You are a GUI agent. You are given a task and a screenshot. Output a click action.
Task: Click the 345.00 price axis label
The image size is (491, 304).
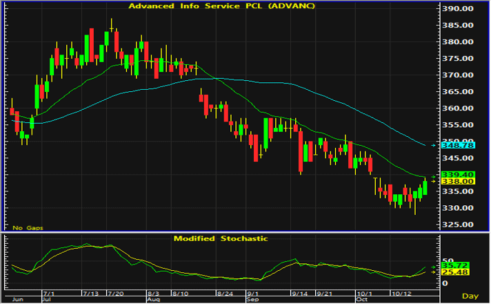pos(457,158)
